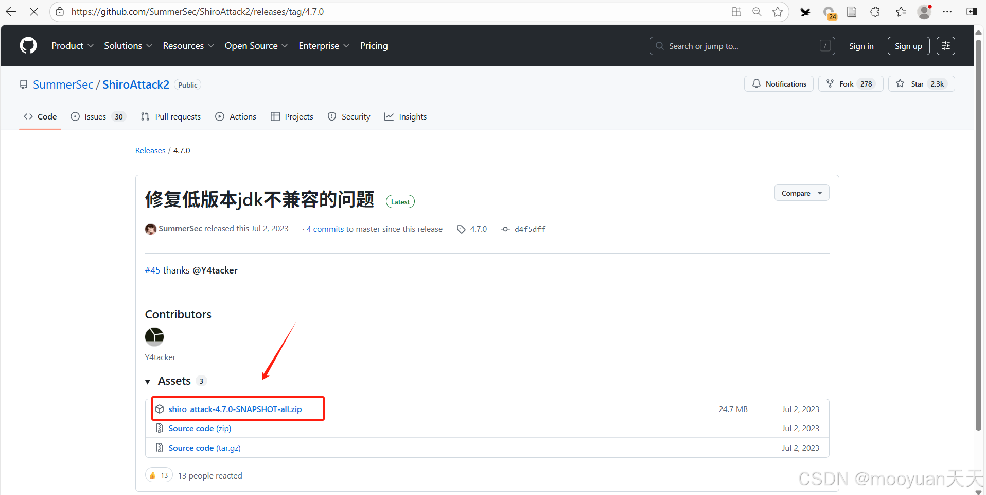Download shiro_attack-4.7.0-SNAPSHOT-all.zip
This screenshot has height=495, width=986.
[235, 409]
